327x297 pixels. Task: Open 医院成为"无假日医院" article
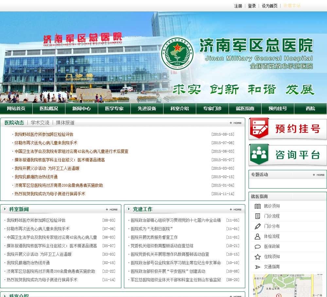pyautogui.click(x=152, y=229)
